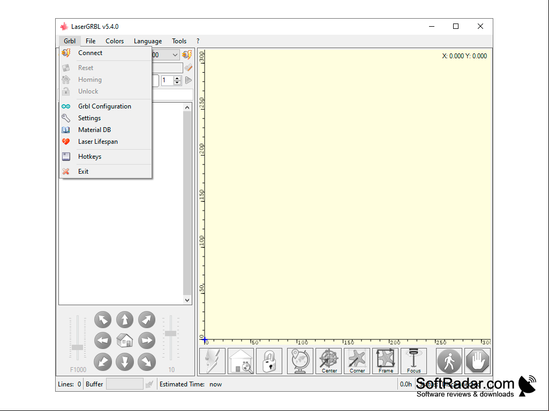Jog up-left with diagonal arrow button
The image size is (549, 411).
coord(103,320)
